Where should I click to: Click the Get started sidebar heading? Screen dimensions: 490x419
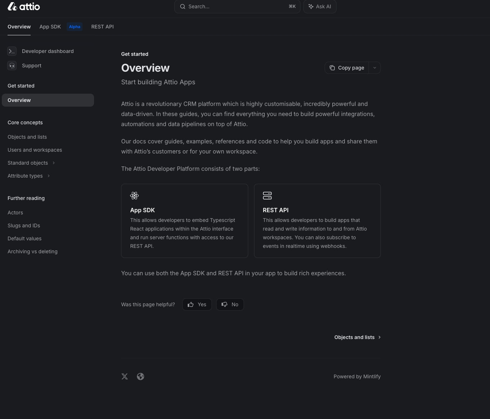pos(21,86)
